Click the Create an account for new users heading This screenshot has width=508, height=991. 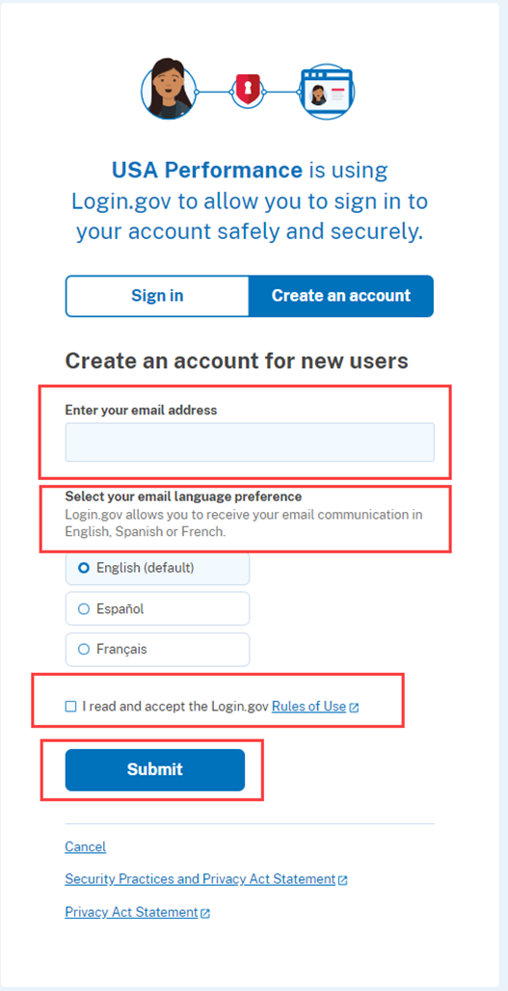(237, 361)
